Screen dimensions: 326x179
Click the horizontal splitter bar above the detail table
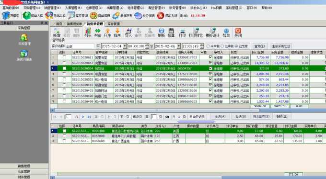196,122
